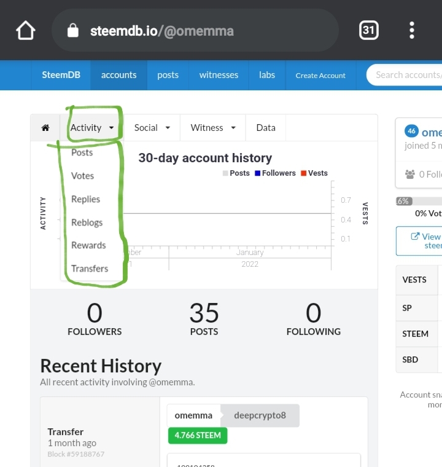
Task: Choose Transfers from Activity menu
Action: pyautogui.click(x=90, y=269)
